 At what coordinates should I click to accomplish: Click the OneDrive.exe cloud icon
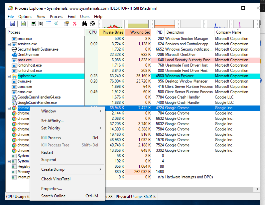click(x=14, y=55)
